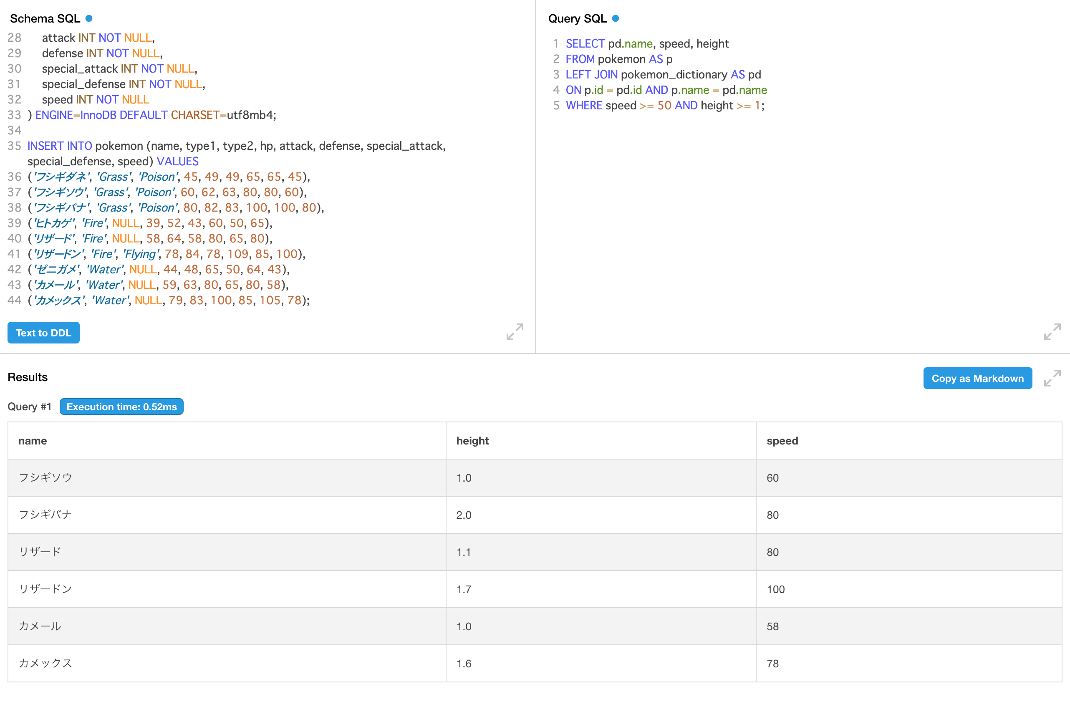Click schema line 38 with 'フシギバナ'
Viewport: 1070px width, 702px height.
coord(176,208)
